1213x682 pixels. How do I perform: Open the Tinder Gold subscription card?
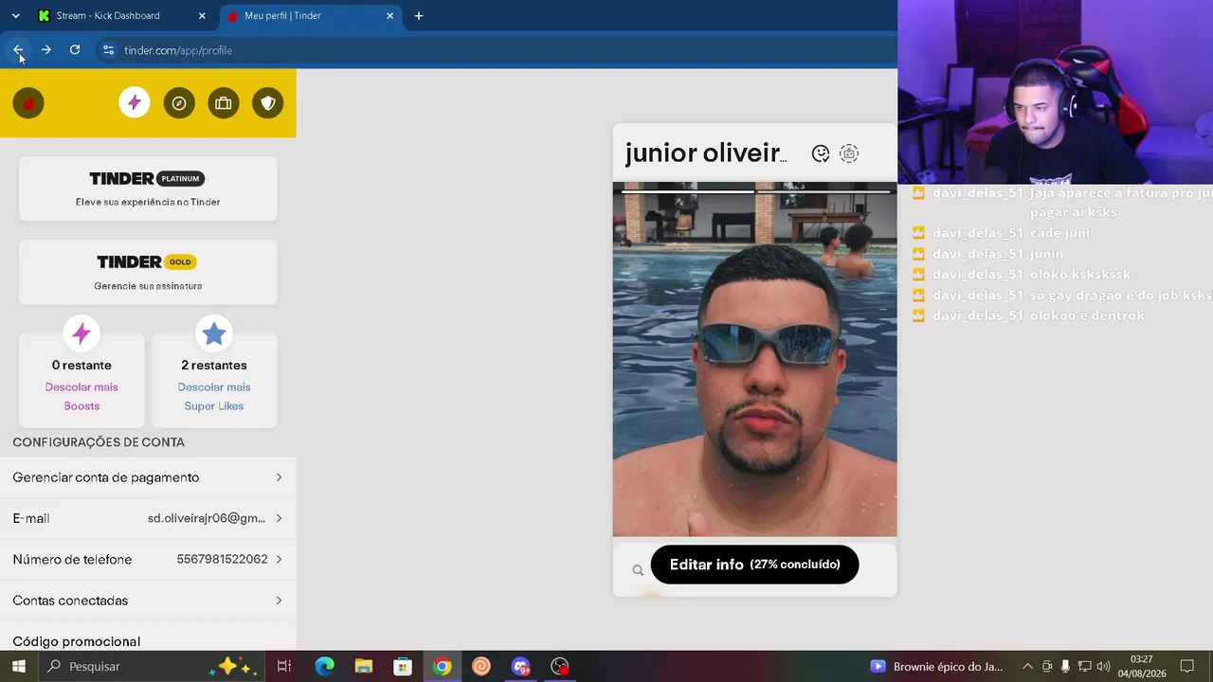(148, 273)
